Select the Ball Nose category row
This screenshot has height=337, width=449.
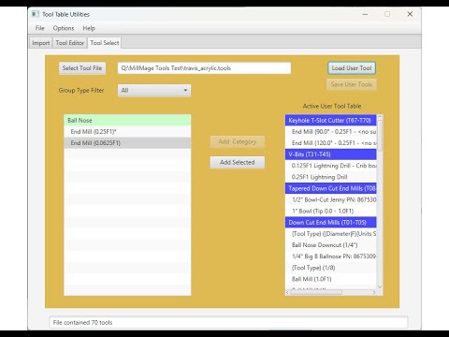[127, 120]
